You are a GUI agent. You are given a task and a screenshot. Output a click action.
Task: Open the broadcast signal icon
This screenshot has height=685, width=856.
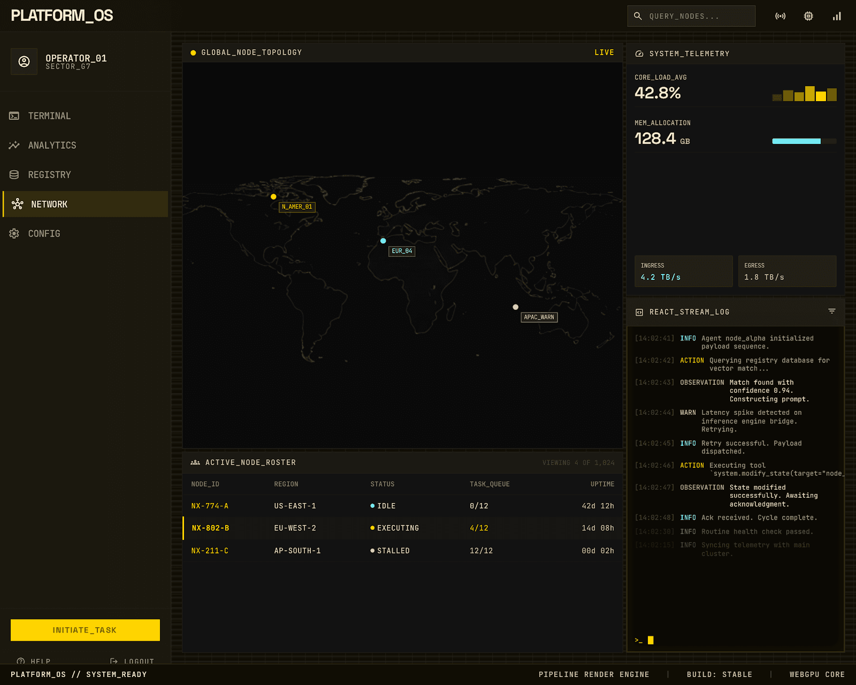781,16
